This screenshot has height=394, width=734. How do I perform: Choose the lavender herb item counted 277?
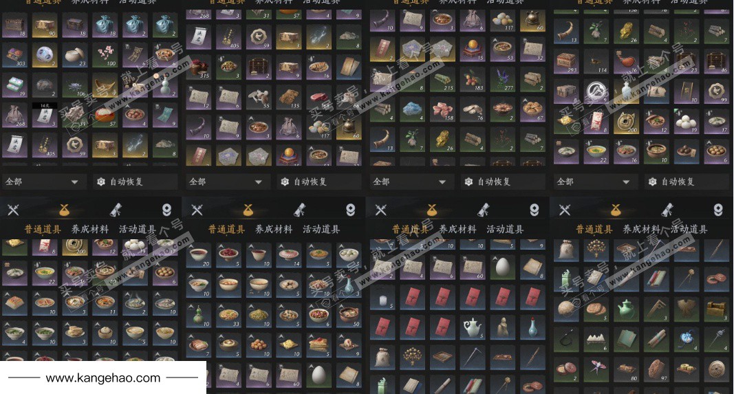click(503, 80)
